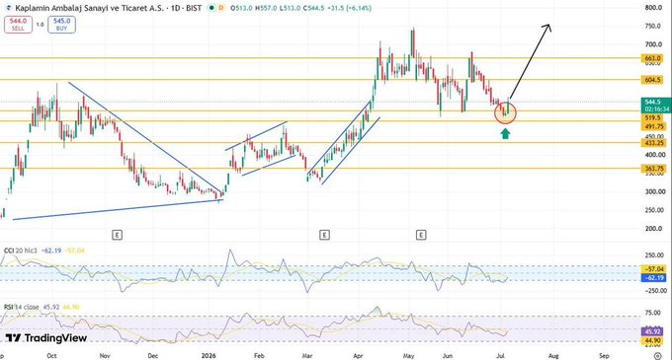Click the 800.0 price scale label

(x=653, y=8)
